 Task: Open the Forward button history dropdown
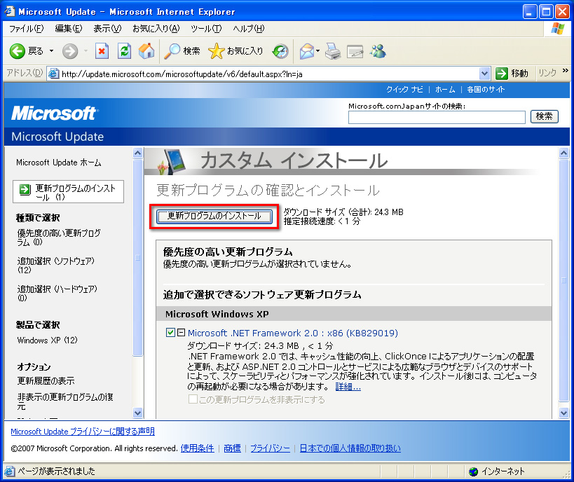86,51
